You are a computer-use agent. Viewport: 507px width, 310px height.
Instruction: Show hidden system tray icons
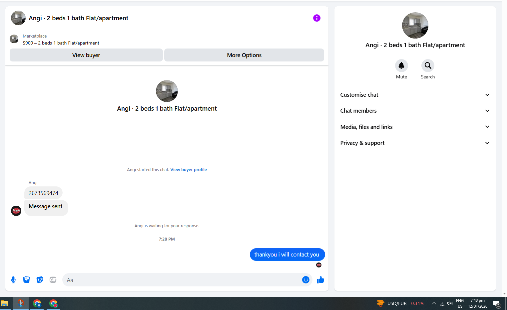434,303
